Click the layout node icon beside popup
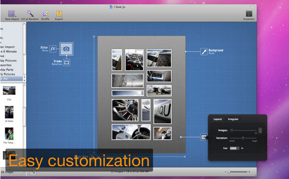289x179 pixels. [x=204, y=137]
